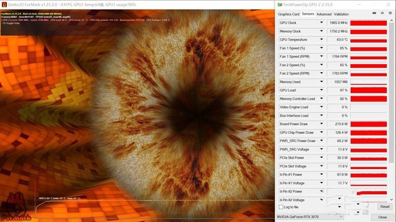
Task: Switch to the Advanced tab
Action: pos(324,14)
